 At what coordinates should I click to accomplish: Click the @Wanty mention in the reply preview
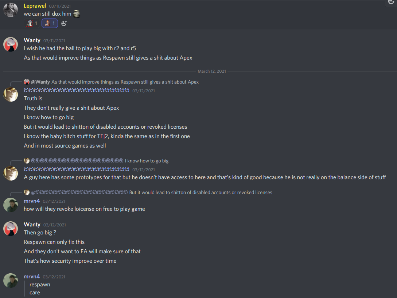click(40, 82)
